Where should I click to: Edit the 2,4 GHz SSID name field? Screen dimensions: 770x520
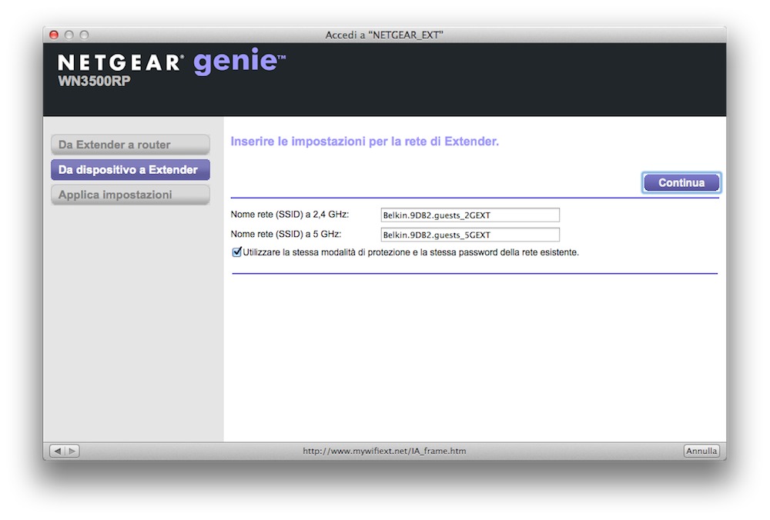(470, 215)
